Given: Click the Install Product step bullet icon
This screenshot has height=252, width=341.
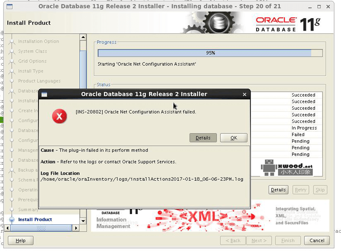Looking at the screenshot, I should point(12,220).
